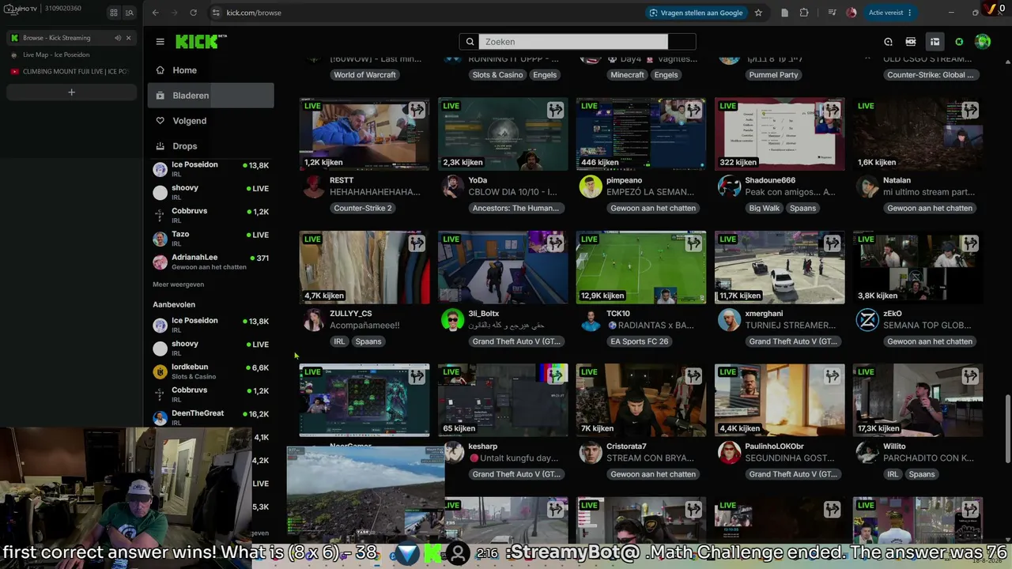Open Tazo in the followed channels list

(x=210, y=239)
